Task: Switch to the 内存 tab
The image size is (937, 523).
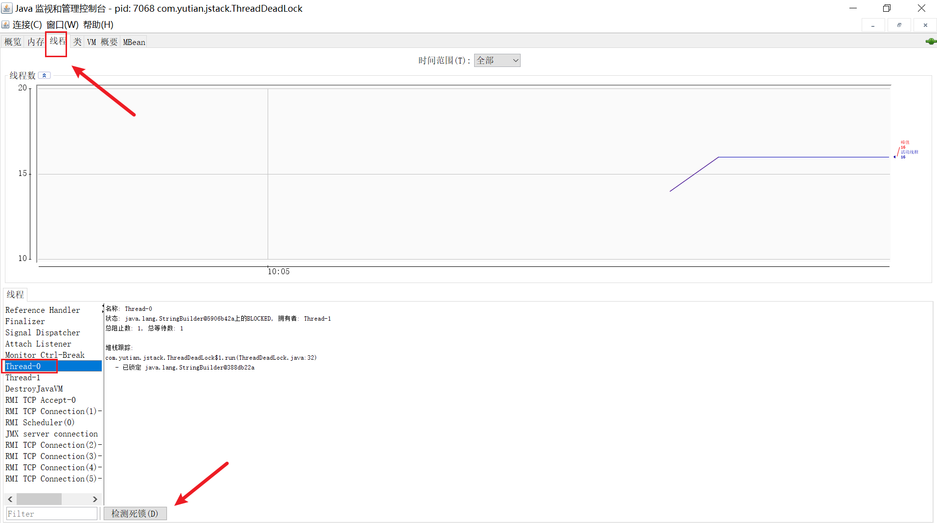Action: coord(35,42)
